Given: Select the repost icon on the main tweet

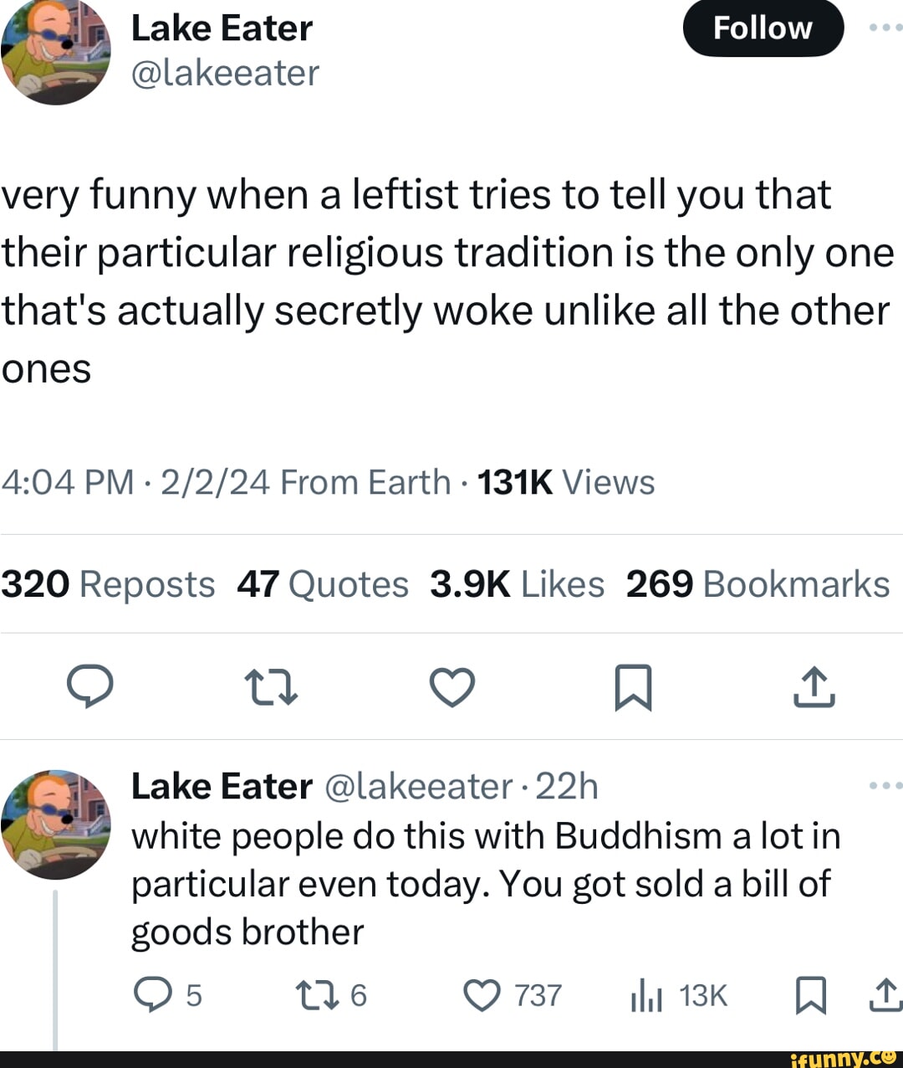Looking at the screenshot, I should 271,688.
